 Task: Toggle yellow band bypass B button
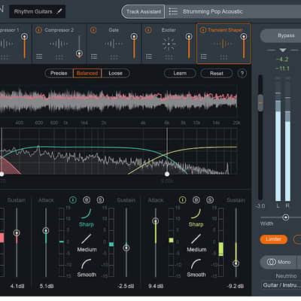[x=196, y=200]
